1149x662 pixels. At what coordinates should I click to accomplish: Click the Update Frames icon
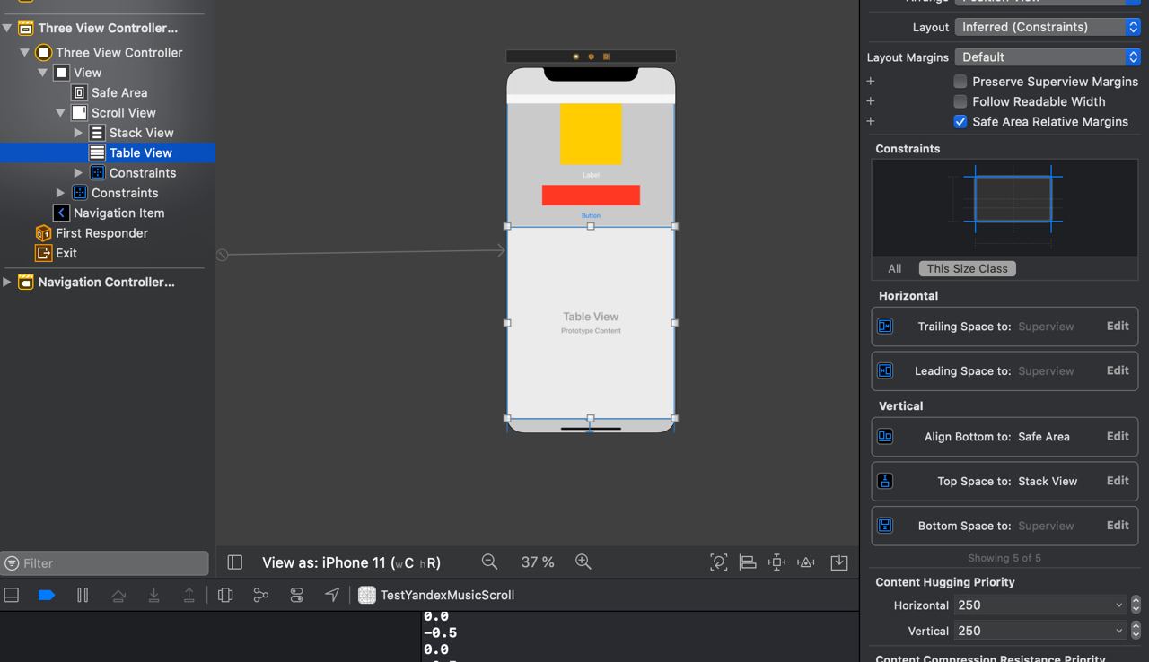tap(718, 562)
